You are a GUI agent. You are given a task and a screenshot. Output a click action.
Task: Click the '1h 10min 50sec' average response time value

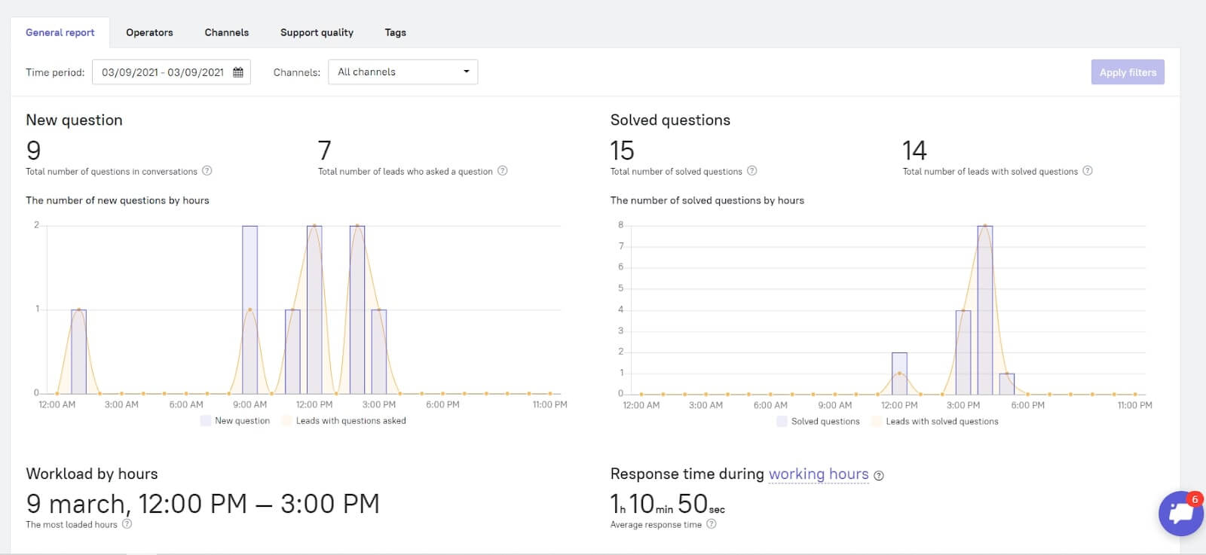(668, 504)
